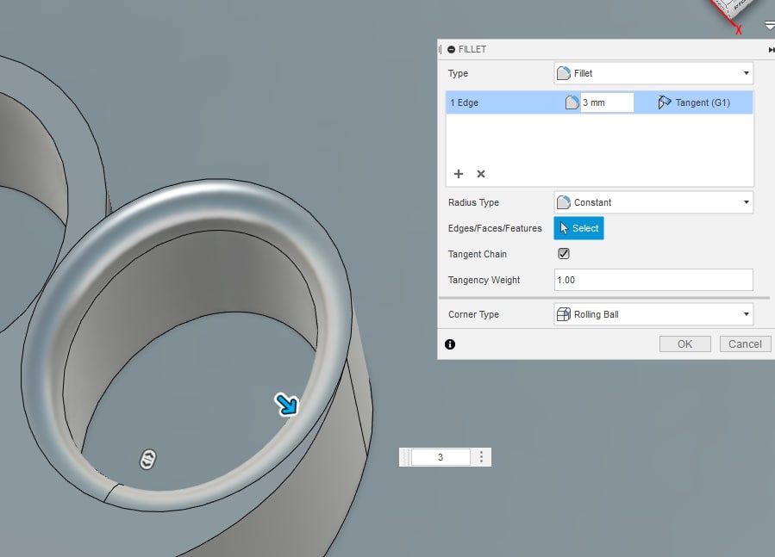Viewport: 775px width, 557px height.
Task: Open the fillet Type dropdown
Action: tap(653, 73)
